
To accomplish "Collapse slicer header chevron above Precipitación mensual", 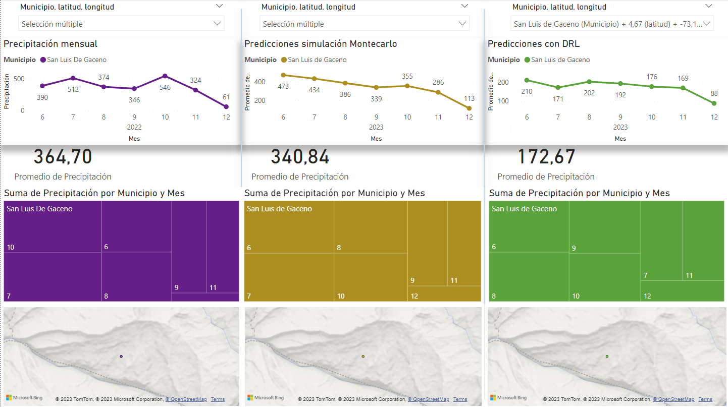I will [x=219, y=6].
